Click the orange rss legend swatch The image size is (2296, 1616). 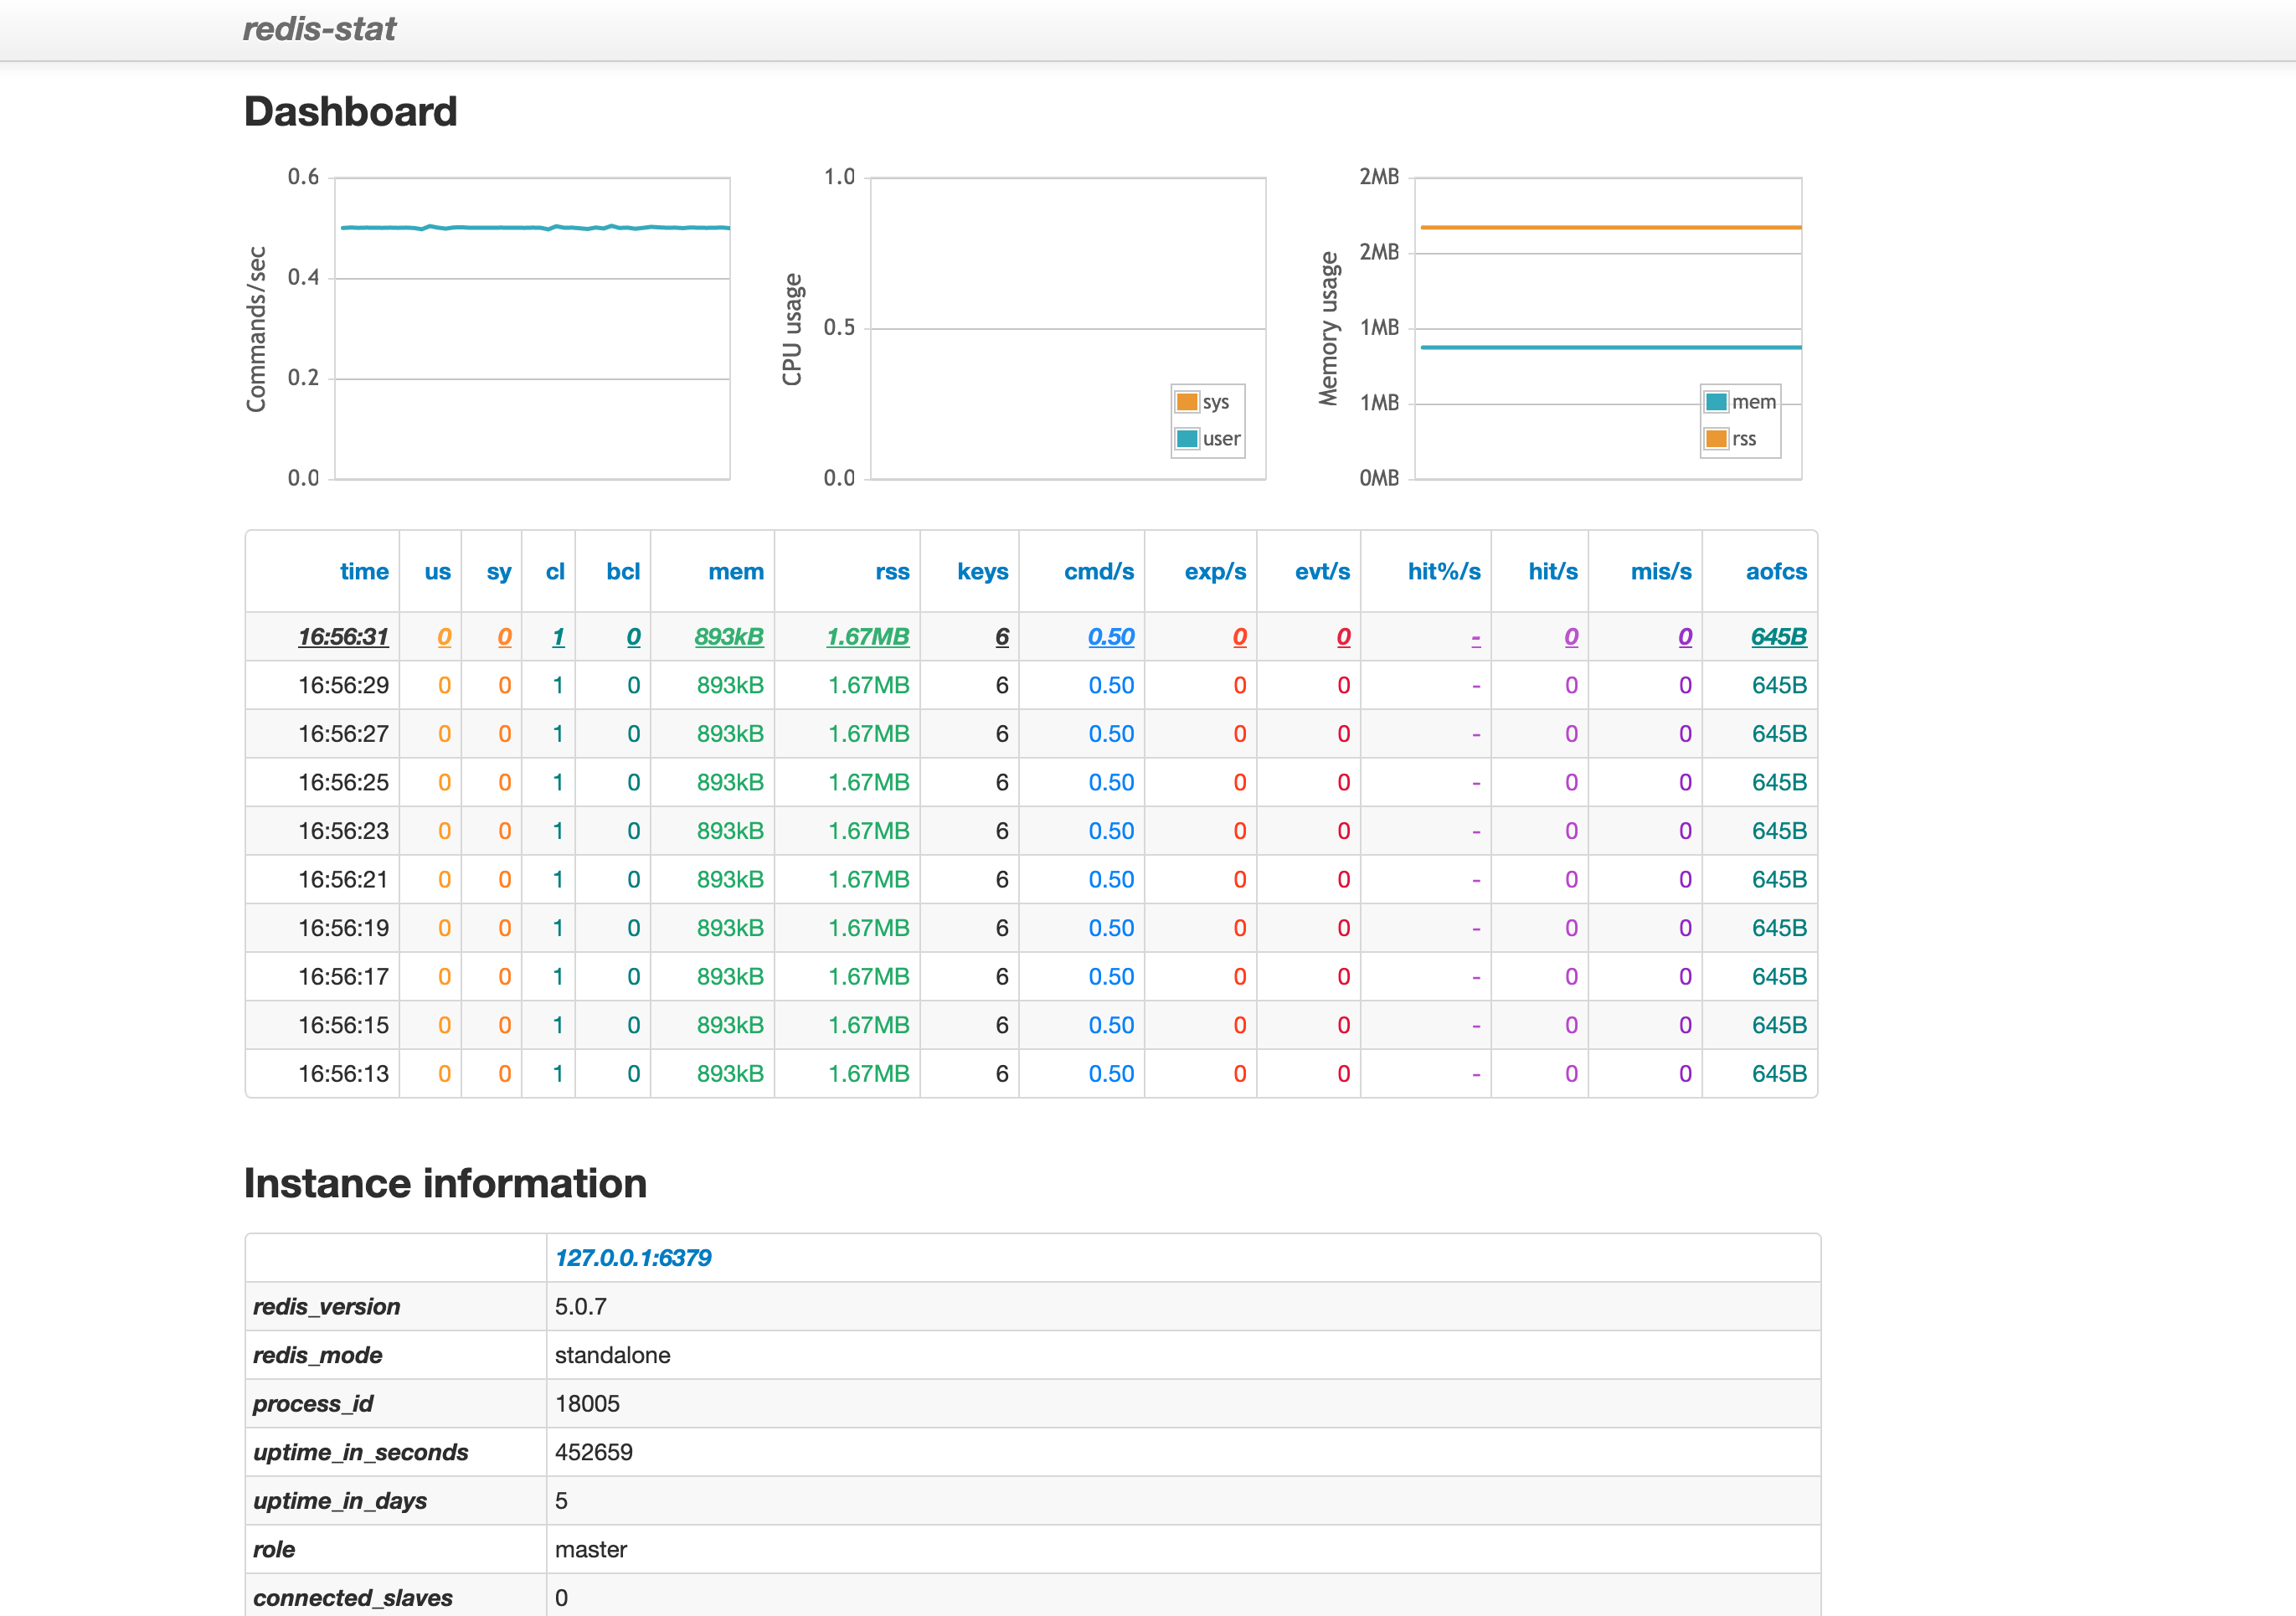click(x=1716, y=439)
